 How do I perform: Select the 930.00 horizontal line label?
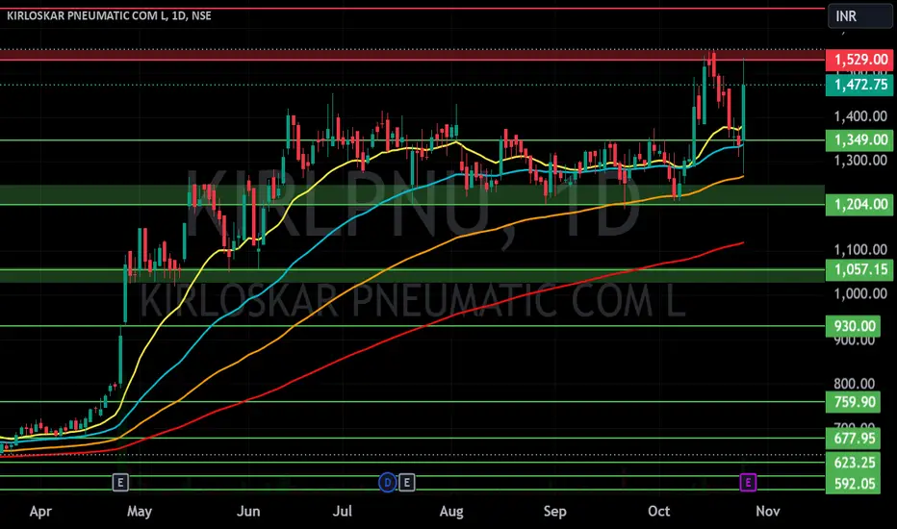click(853, 326)
